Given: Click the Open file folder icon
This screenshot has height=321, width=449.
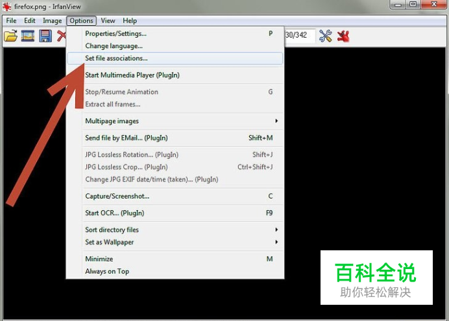Looking at the screenshot, I should 10,36.
